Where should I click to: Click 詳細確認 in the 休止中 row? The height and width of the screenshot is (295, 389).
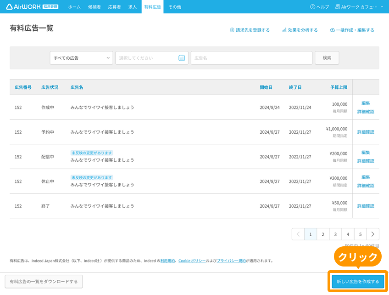coord(366,185)
